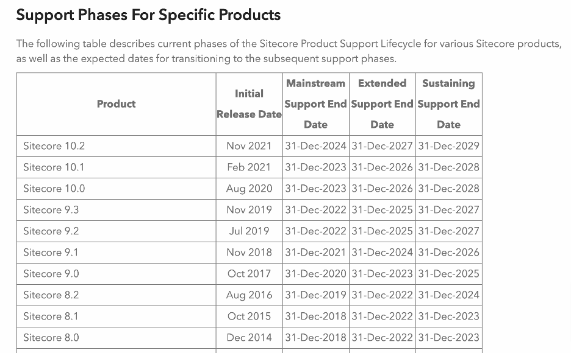Select the Sitecore 10.2 product cell
The height and width of the screenshot is (353, 571).
tap(54, 146)
